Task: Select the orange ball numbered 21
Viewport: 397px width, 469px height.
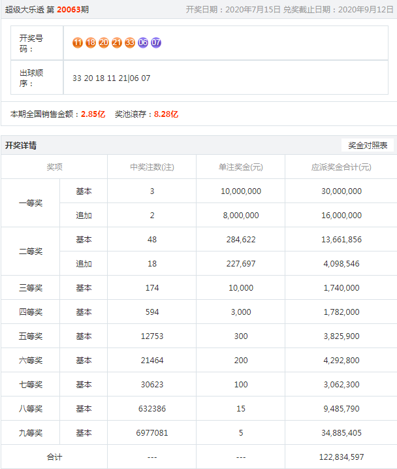Action: point(117,42)
